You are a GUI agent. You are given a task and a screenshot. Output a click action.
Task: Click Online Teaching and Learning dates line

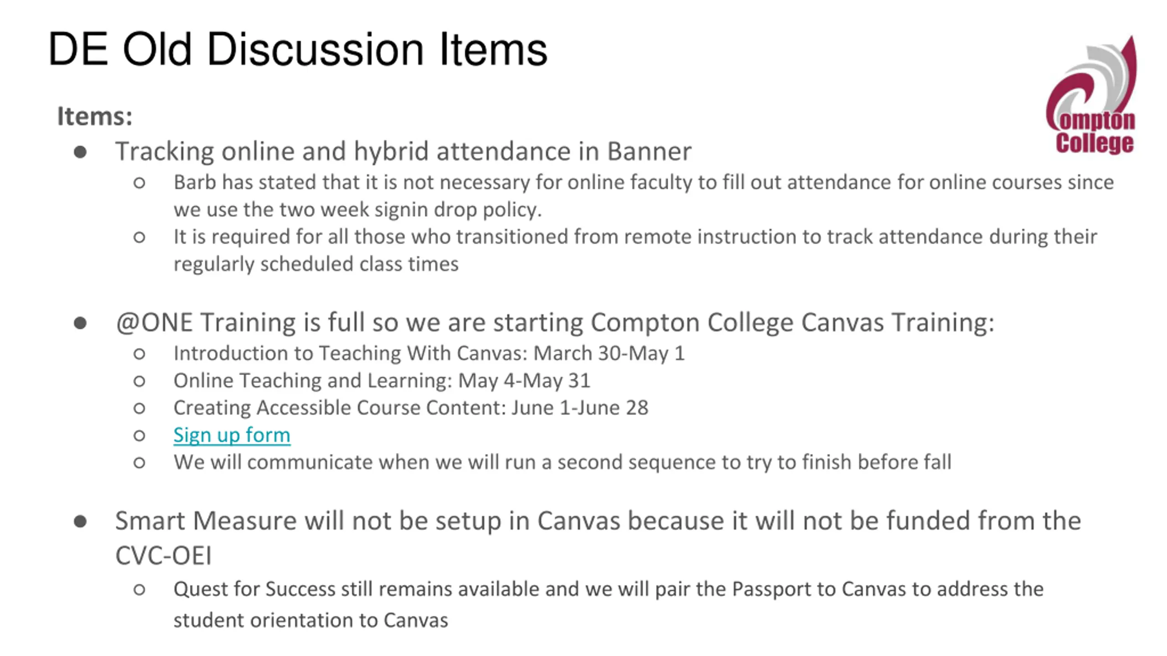pyautogui.click(x=382, y=381)
